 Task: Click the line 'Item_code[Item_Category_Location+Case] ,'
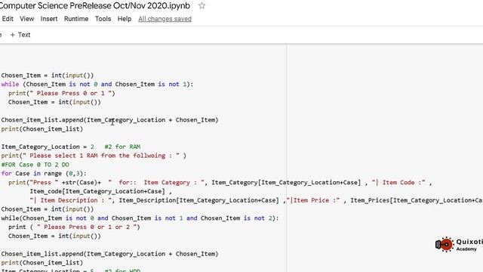(100, 191)
